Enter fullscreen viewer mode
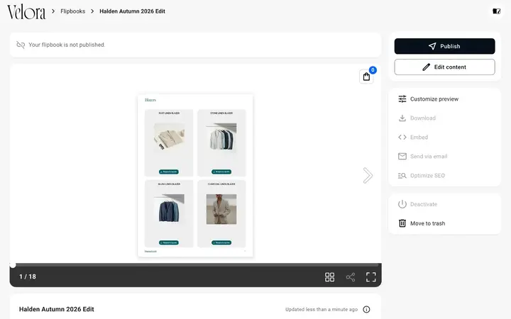Screen dimensions: 511x319 coord(371,277)
